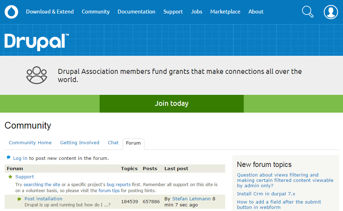Select the Getting Involved tab
The width and height of the screenshot is (343, 211).
pos(80,143)
